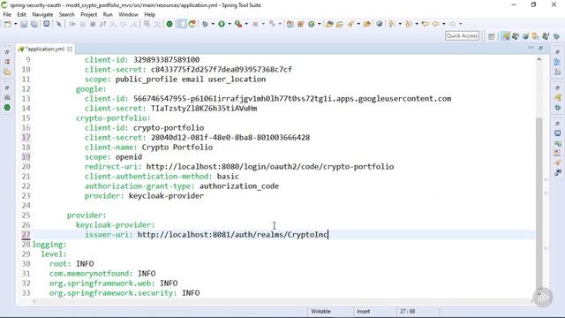Open the Back navigation history dropdown

click(x=443, y=24)
